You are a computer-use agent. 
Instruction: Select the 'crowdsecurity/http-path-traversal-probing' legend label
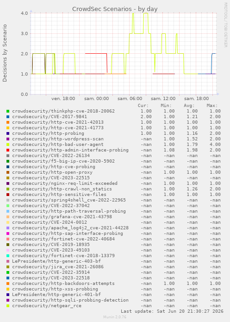(69, 211)
